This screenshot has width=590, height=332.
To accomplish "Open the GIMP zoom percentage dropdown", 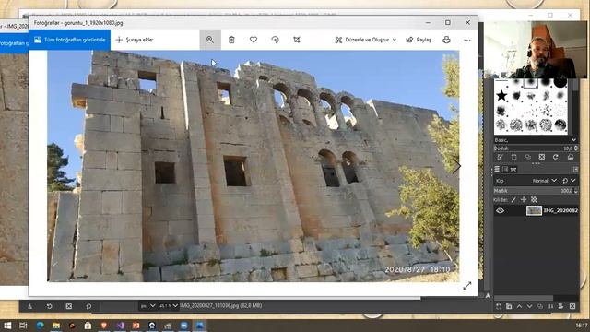I will click(168, 306).
